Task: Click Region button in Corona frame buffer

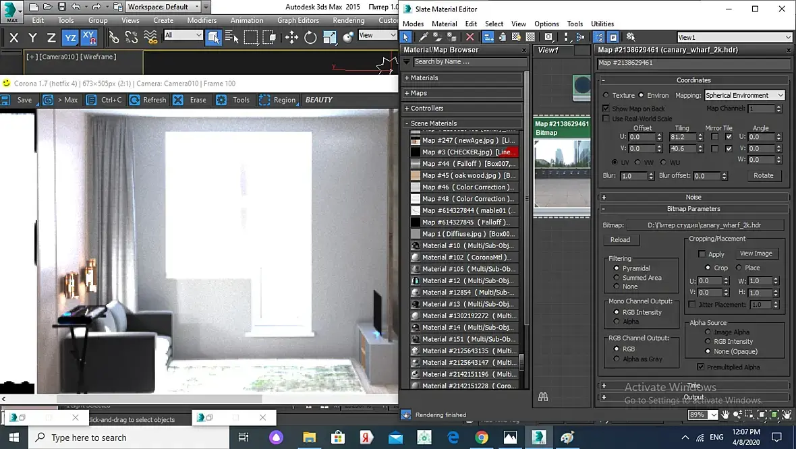Action: pyautogui.click(x=278, y=100)
